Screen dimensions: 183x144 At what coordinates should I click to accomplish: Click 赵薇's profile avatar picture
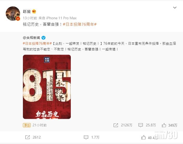click(x=13, y=14)
